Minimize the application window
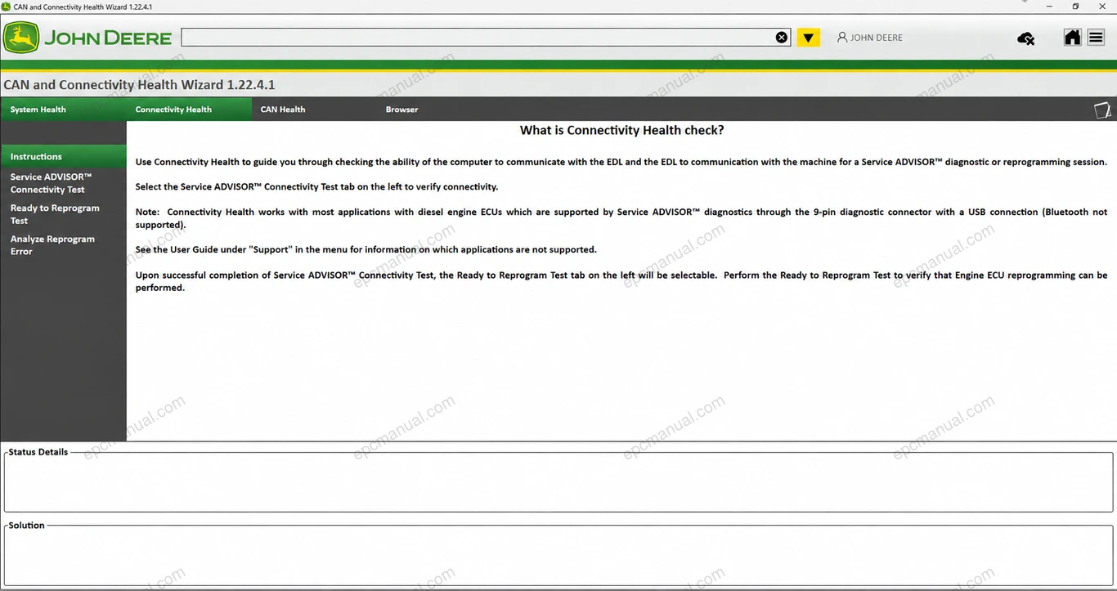1117x591 pixels. [x=1050, y=7]
